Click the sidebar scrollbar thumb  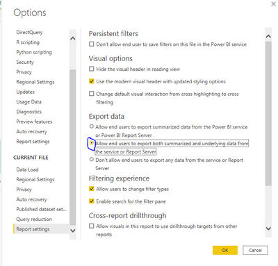point(73,147)
